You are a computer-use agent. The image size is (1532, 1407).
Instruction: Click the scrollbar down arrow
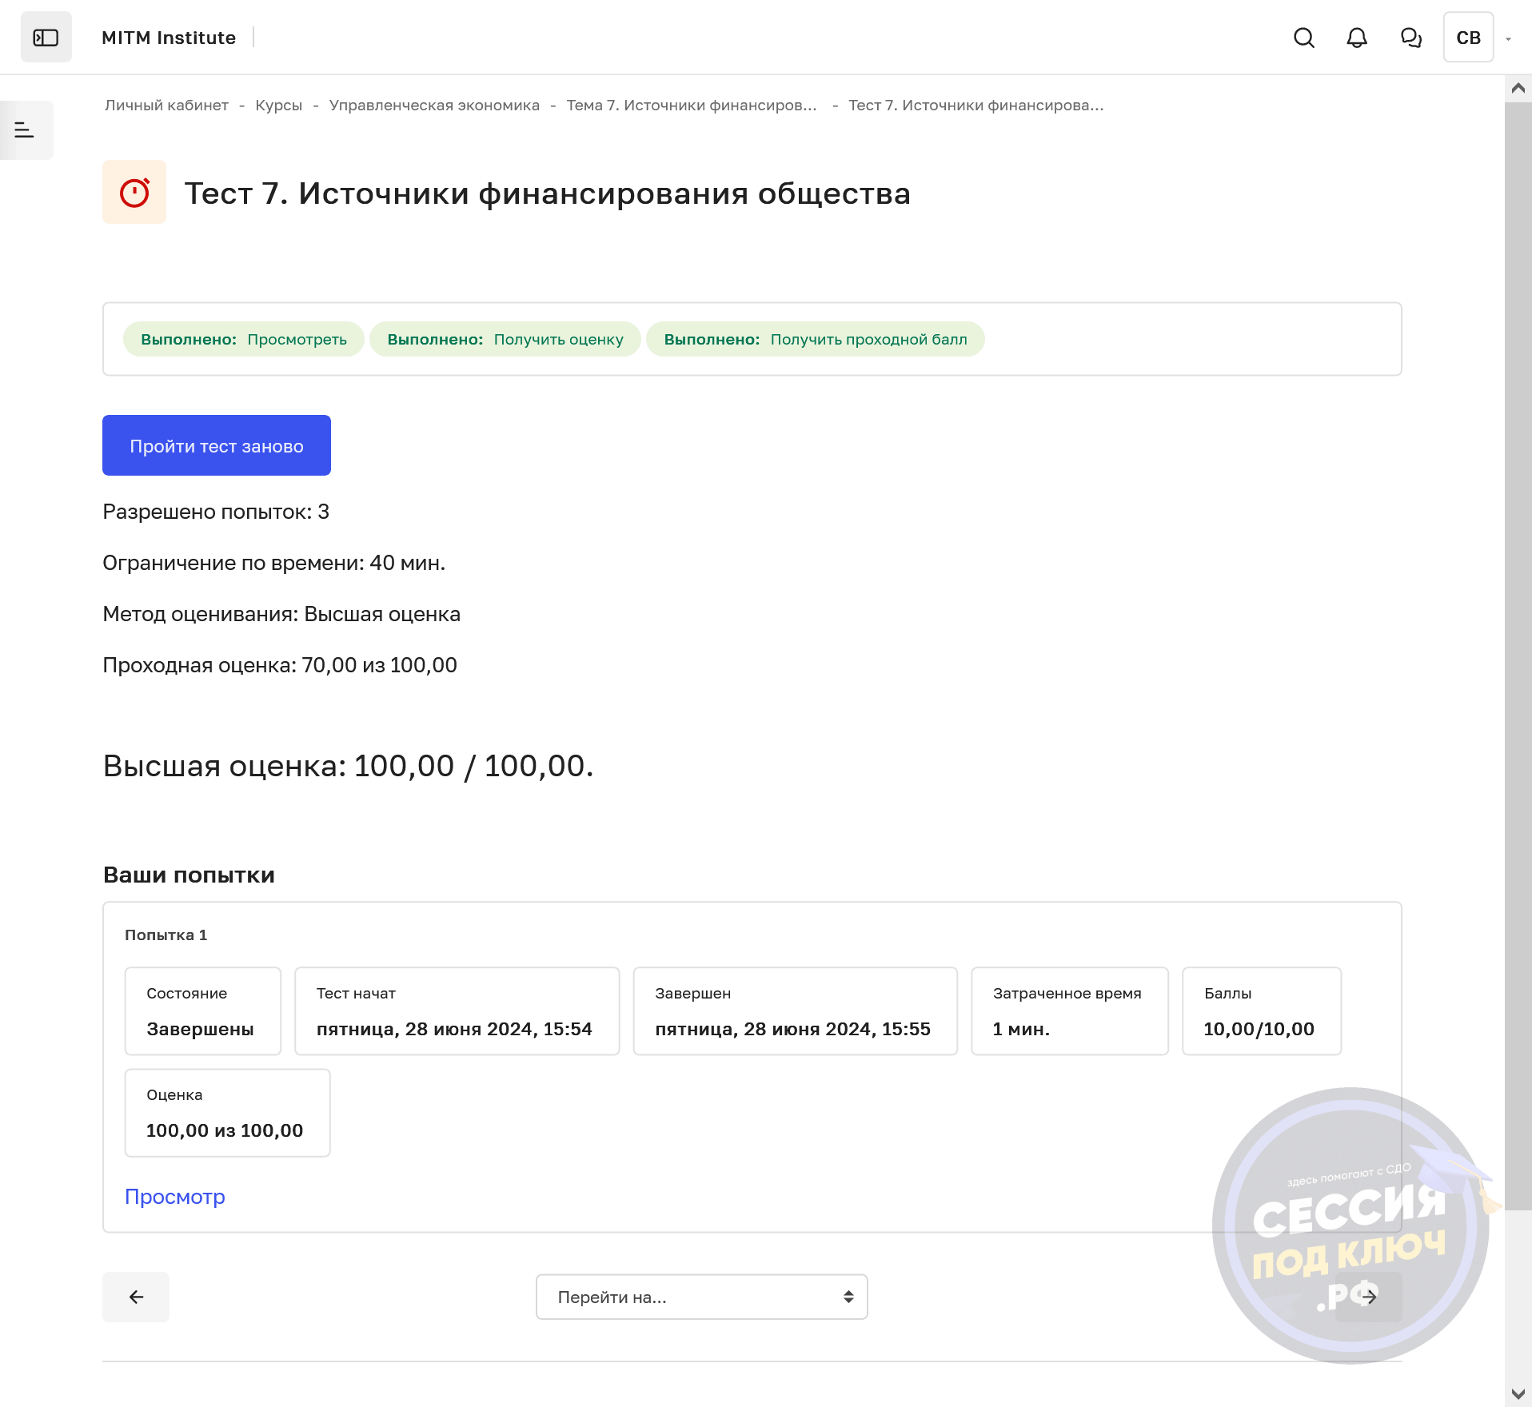[x=1518, y=1393]
